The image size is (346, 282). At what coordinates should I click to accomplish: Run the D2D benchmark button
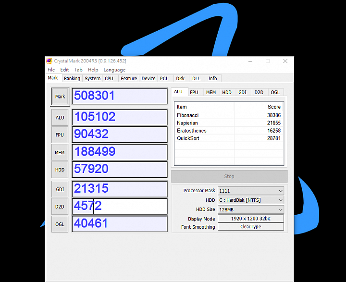pyautogui.click(x=60, y=207)
